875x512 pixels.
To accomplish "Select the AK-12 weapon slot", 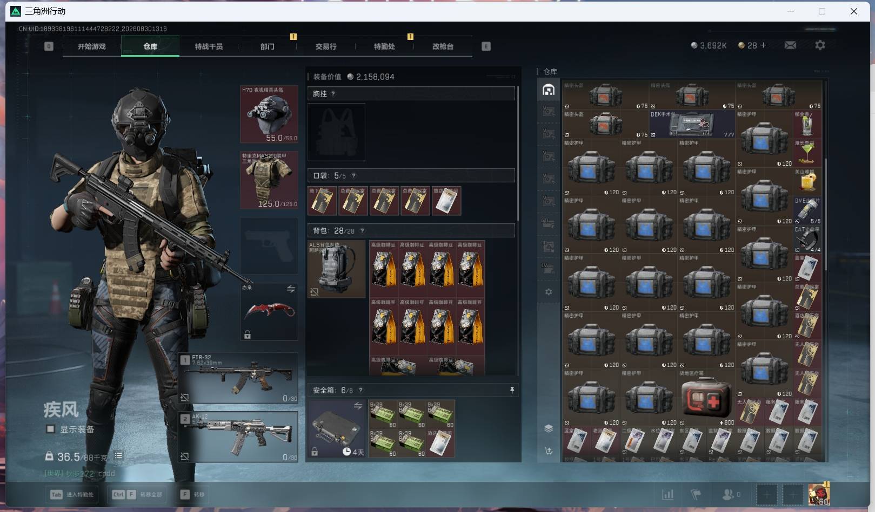I will (x=238, y=437).
